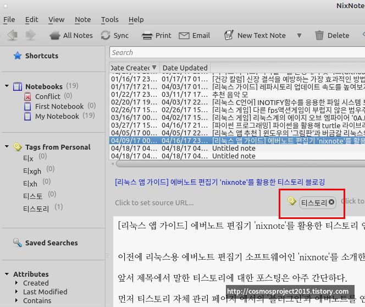Open the View menu
This screenshot has width=365, height=307.
coord(56,20)
